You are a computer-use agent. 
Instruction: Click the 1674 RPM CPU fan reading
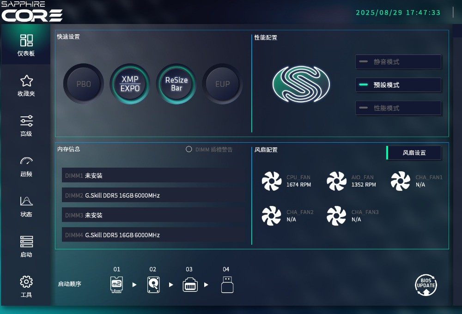[x=299, y=185]
